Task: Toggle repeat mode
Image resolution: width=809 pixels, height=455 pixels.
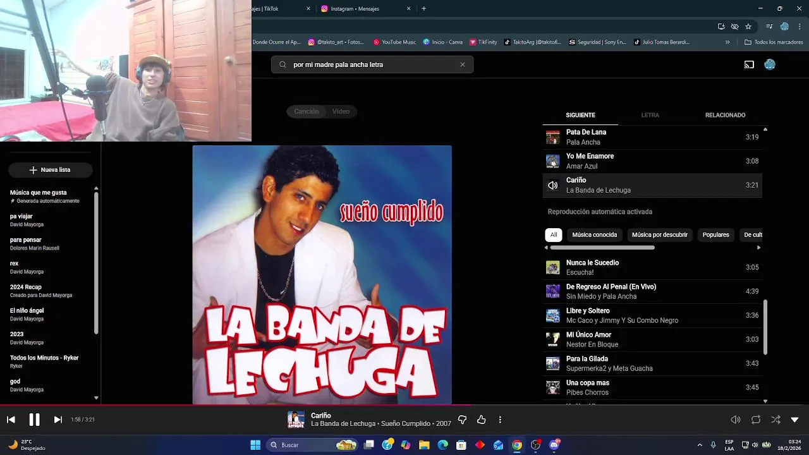Action: (x=756, y=420)
